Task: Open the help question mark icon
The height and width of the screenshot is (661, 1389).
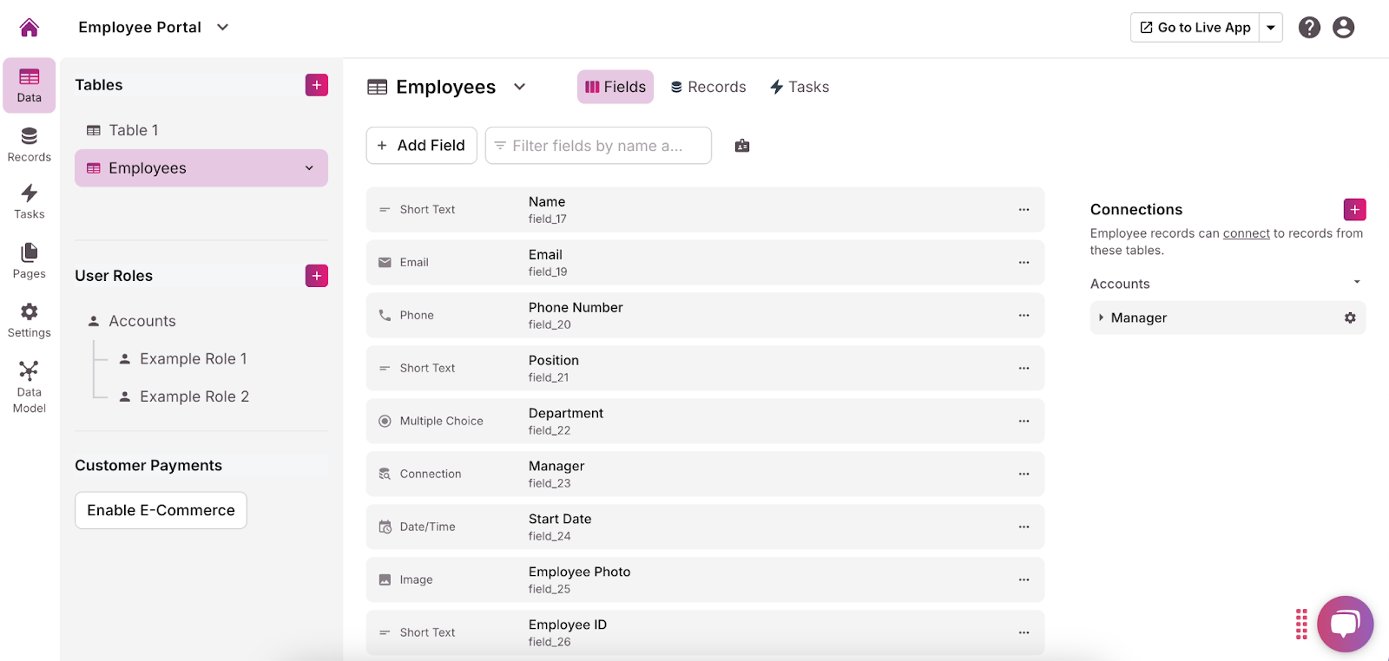Action: [x=1309, y=28]
